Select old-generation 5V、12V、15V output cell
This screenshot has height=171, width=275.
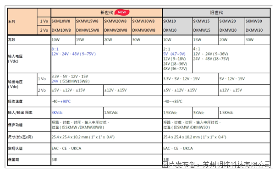click(x=232, y=79)
